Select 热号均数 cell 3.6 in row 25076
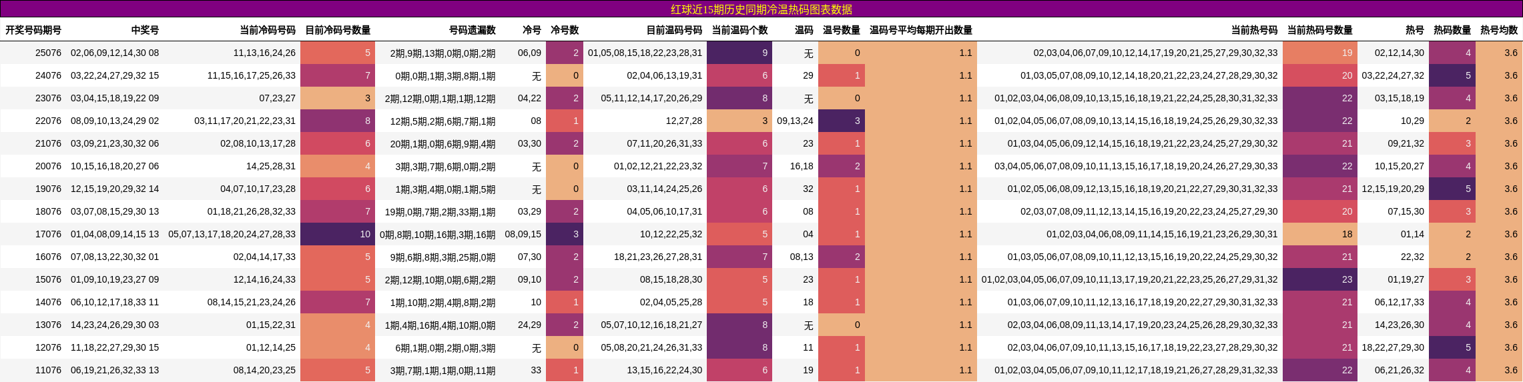 [1499, 53]
